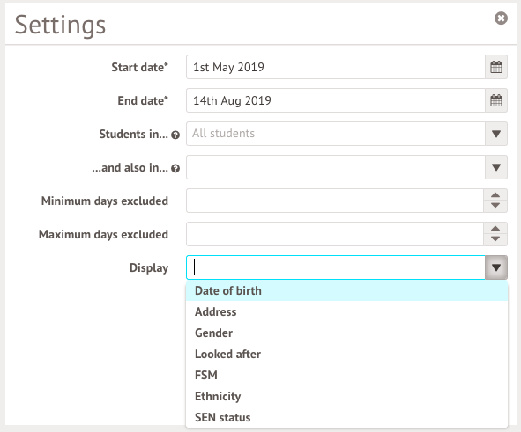Collapse the Display dropdown arrow

pos(496,267)
